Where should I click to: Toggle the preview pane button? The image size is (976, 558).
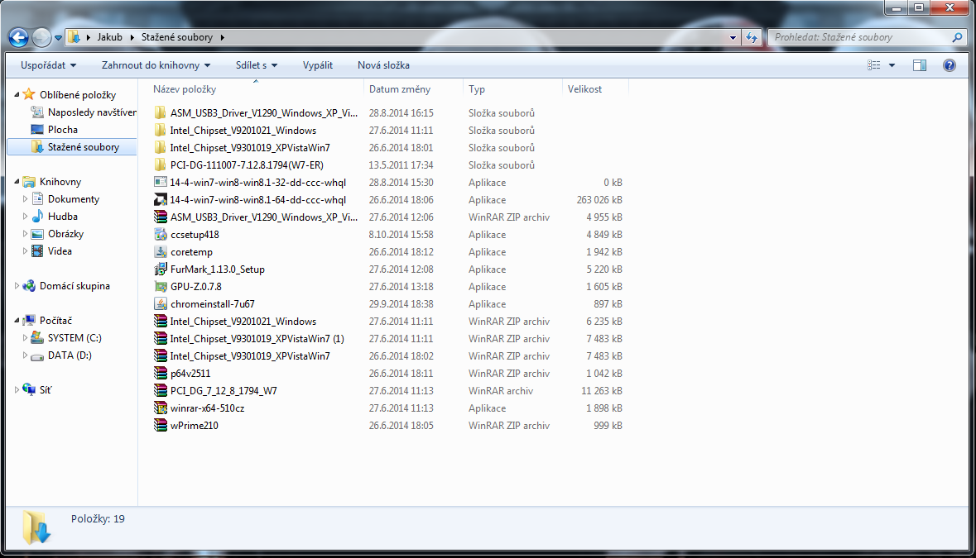920,65
